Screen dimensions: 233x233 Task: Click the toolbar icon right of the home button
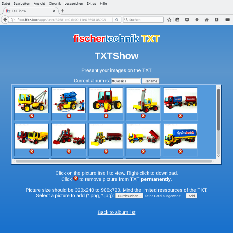(x=216, y=20)
